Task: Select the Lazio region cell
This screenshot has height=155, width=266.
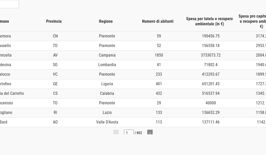Action: 107,112
